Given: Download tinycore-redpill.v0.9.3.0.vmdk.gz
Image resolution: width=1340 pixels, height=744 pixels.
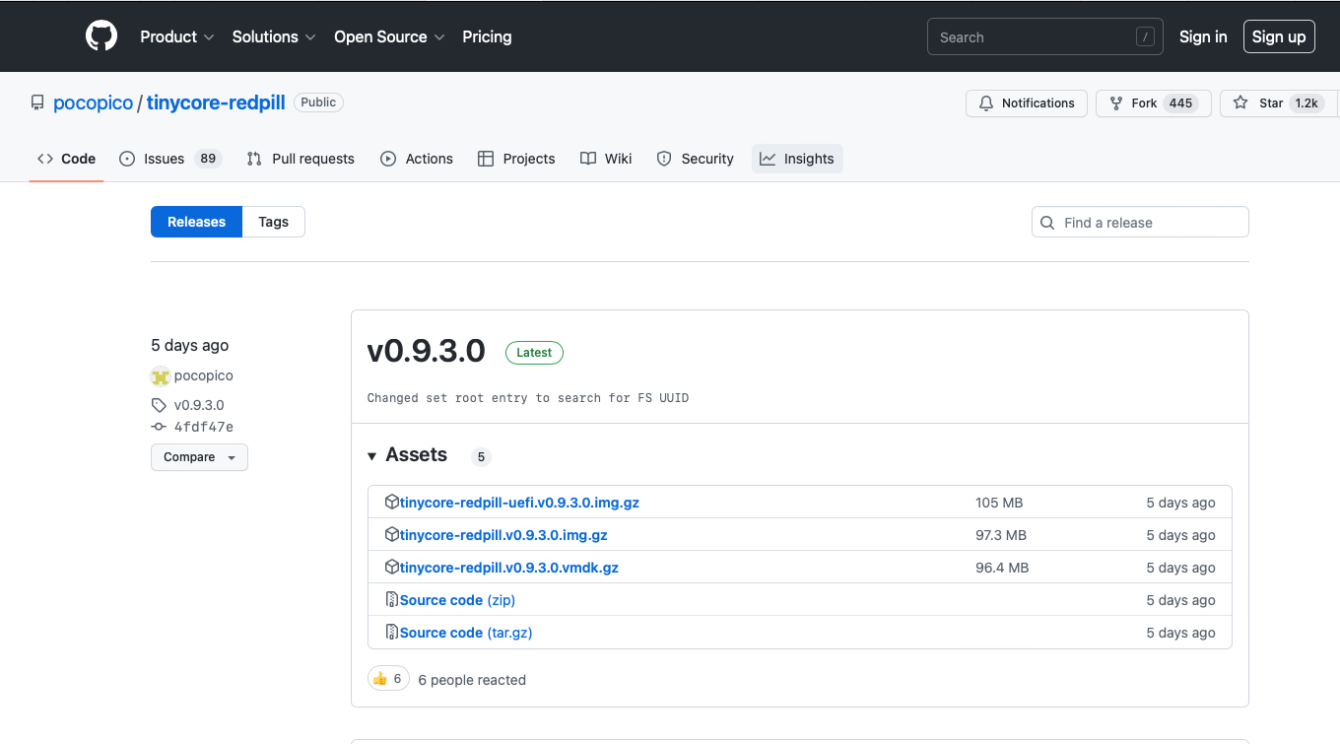Looking at the screenshot, I should [508, 568].
